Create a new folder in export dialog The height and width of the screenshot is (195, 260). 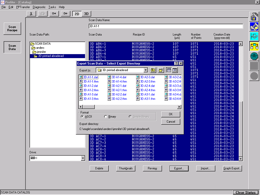161,70
